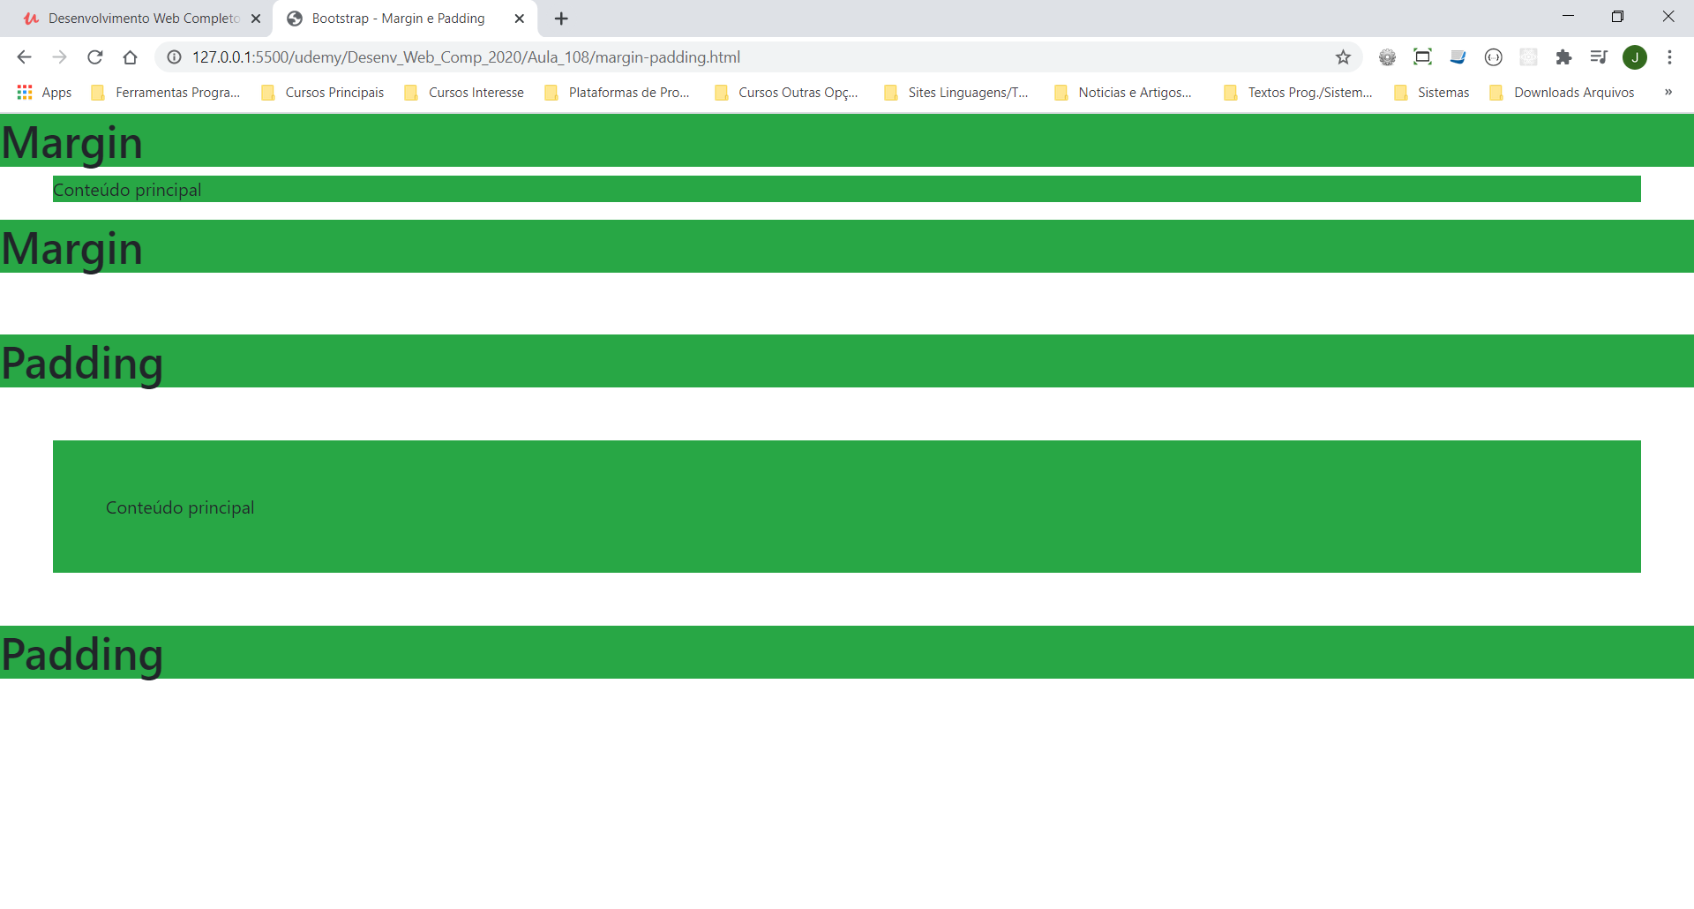Open a new browser tab
Image resolution: width=1694 pixels, height=909 pixels.
click(561, 19)
